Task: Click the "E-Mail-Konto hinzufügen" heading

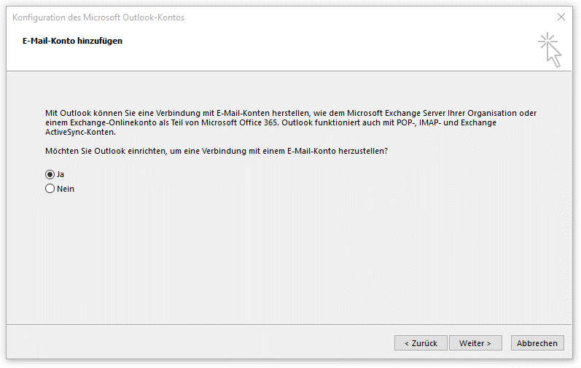Action: coord(73,41)
